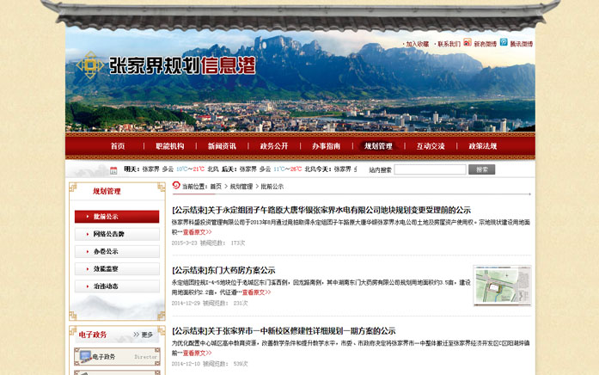
Task: Click 查看原文 under the 永定组团子午路 article
Action: 197,232
